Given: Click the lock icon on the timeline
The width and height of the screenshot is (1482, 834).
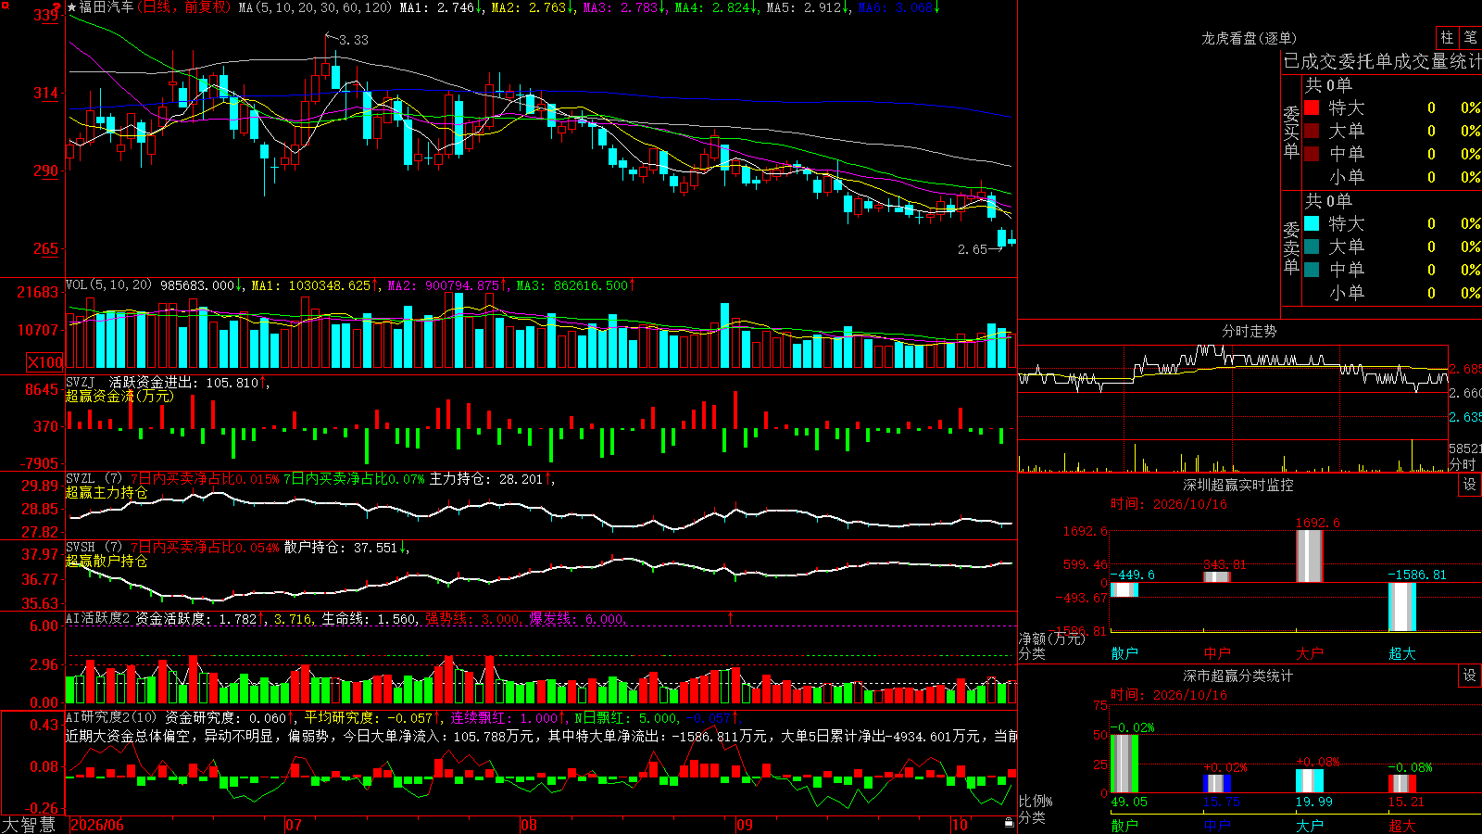Looking at the screenshot, I should pos(1009,822).
